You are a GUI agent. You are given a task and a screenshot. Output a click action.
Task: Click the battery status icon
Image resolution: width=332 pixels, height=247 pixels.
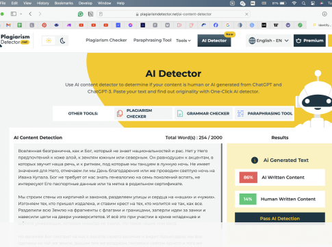point(283,3)
